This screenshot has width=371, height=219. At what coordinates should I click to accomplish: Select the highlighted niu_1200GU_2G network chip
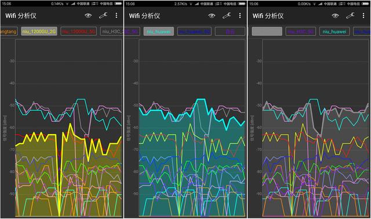click(x=39, y=31)
